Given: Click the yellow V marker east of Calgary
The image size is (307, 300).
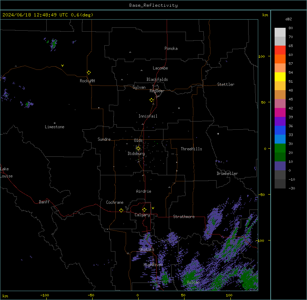Looking at the screenshot, I should [x=153, y=208].
